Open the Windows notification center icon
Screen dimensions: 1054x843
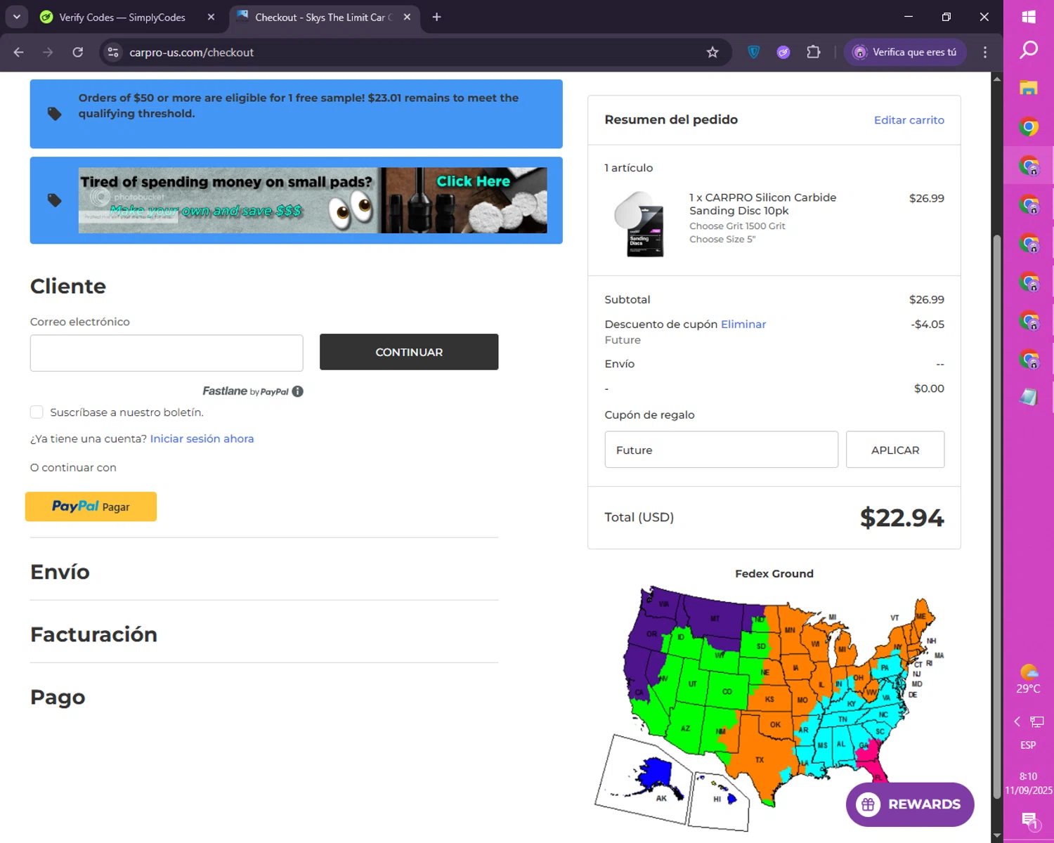point(1029,820)
